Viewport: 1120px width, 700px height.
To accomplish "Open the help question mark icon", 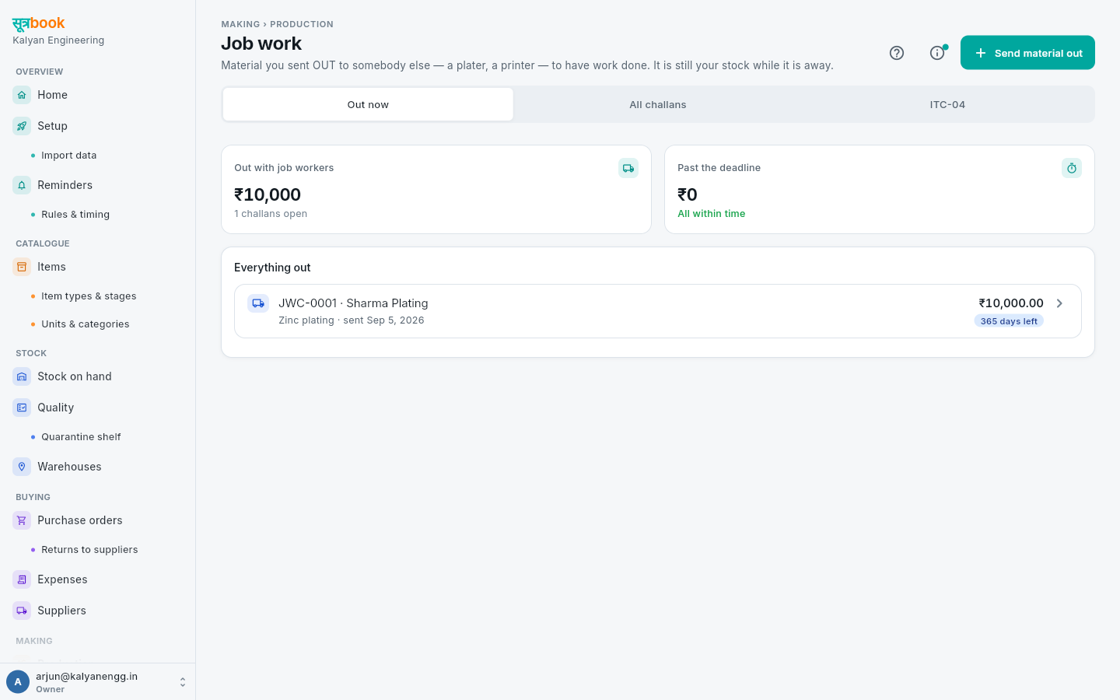I will pyautogui.click(x=897, y=53).
